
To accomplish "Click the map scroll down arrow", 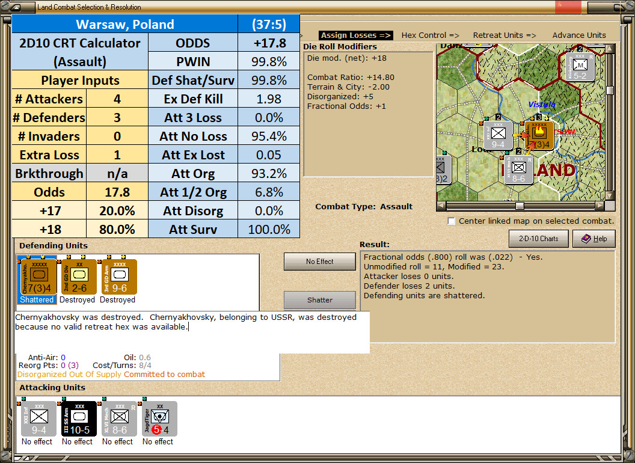I will (x=610, y=195).
